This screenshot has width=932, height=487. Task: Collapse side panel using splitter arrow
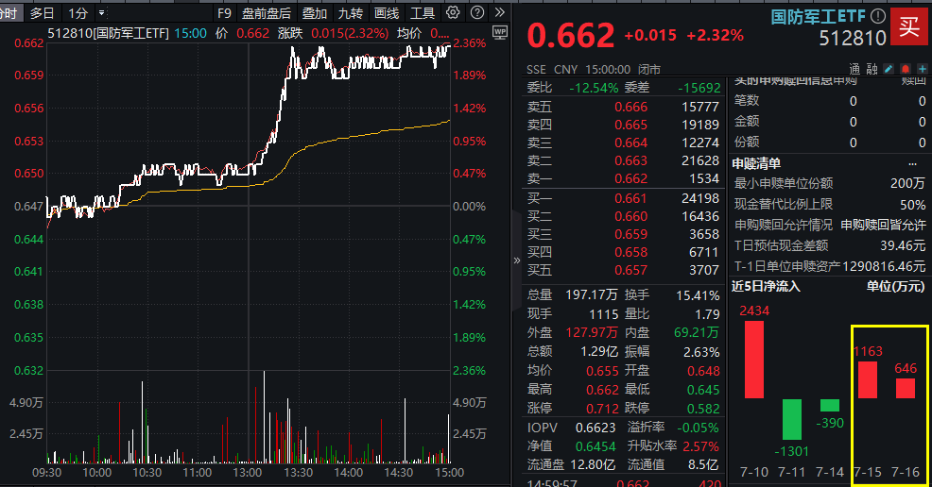coord(516,260)
